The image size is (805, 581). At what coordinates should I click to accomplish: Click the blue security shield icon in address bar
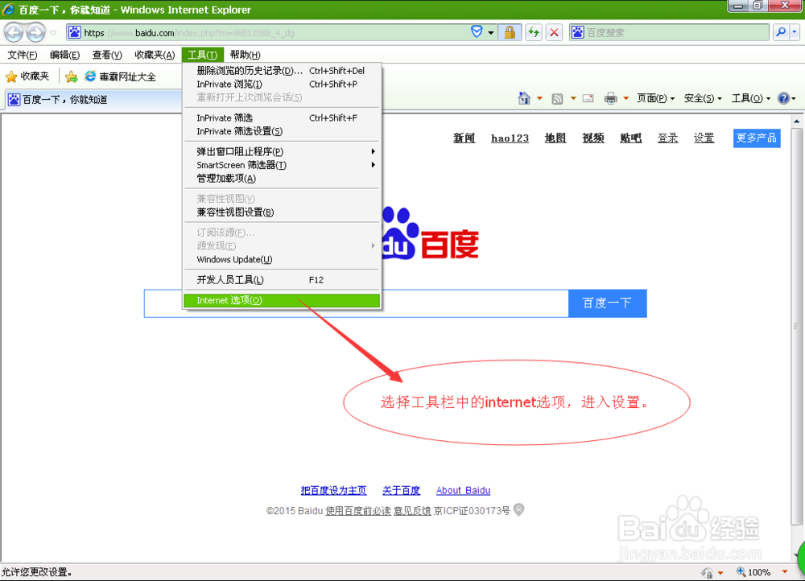pyautogui.click(x=477, y=32)
